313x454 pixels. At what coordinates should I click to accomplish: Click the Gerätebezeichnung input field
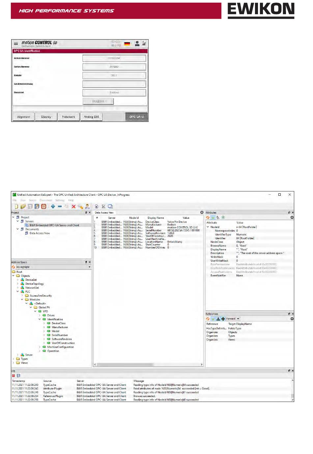114,84
